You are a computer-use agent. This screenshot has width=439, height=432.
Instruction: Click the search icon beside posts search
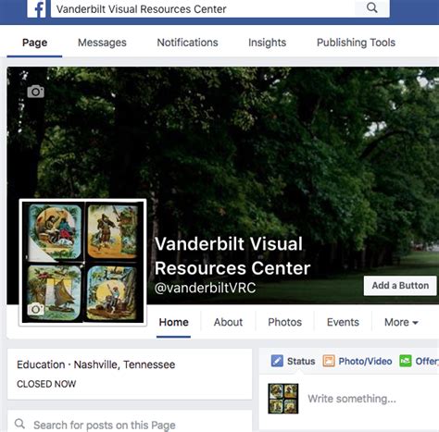coord(19,424)
